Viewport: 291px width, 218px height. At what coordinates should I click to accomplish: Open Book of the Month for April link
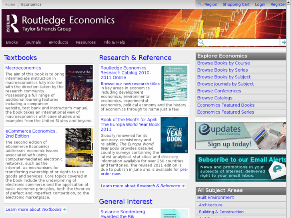(130, 124)
